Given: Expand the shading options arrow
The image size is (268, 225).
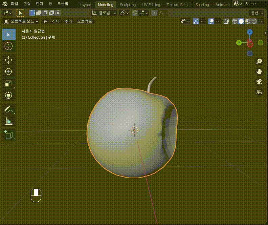Looking at the screenshot, I should (x=261, y=21).
